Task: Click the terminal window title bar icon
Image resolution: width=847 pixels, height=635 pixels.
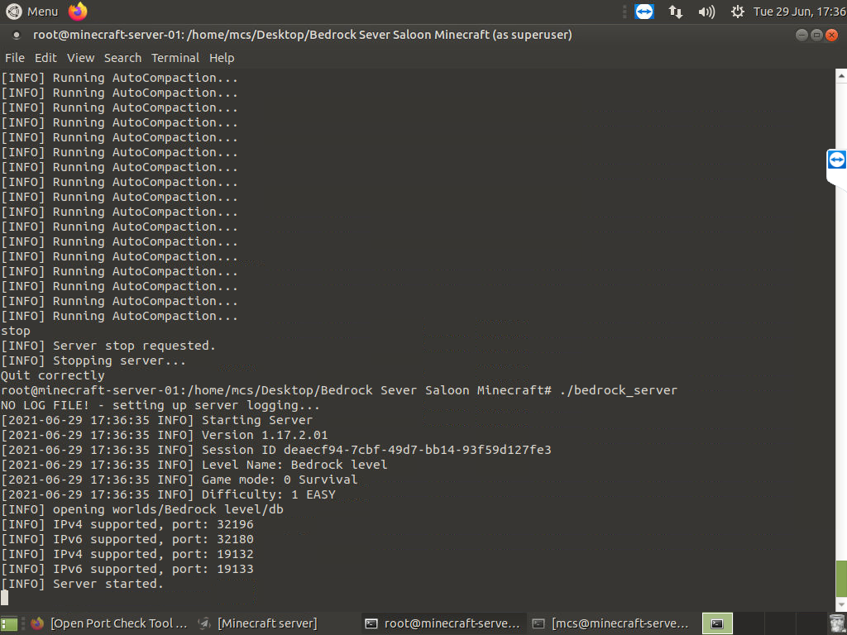Action: (17, 35)
